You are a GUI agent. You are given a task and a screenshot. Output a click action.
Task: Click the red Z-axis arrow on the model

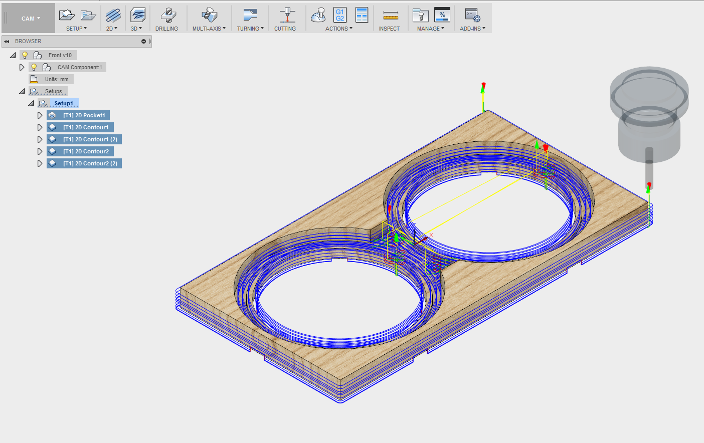click(482, 86)
